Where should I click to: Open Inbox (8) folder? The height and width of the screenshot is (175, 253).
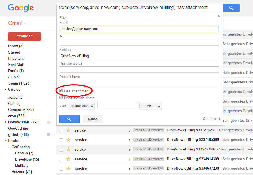[x=16, y=46]
